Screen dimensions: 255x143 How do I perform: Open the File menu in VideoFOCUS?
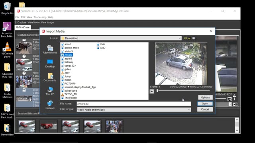tap(17, 17)
